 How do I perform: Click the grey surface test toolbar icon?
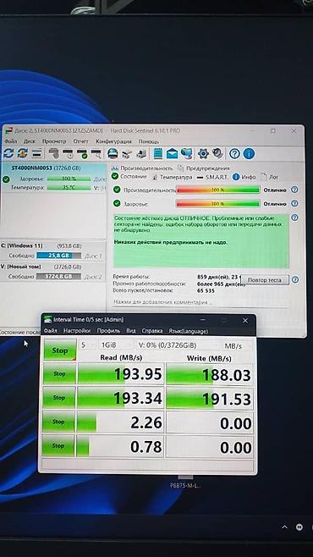pyautogui.click(x=53, y=153)
